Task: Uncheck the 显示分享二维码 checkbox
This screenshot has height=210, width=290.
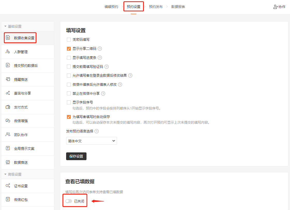Action: (69, 49)
